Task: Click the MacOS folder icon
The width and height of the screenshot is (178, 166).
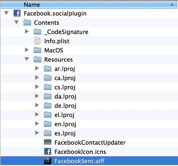Action: click(37, 50)
